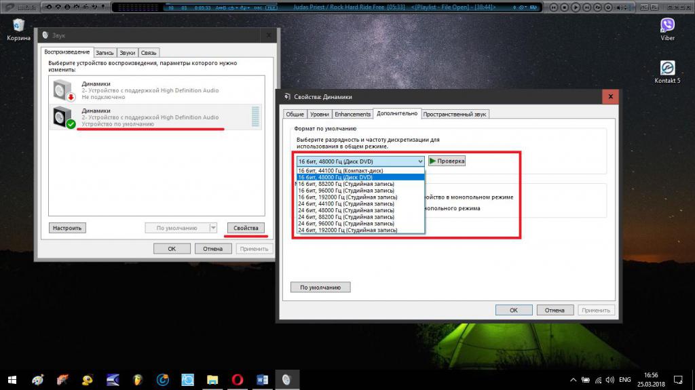Open the Корзина recycle bin desktop icon
The width and height of the screenshot is (695, 390).
(x=18, y=28)
